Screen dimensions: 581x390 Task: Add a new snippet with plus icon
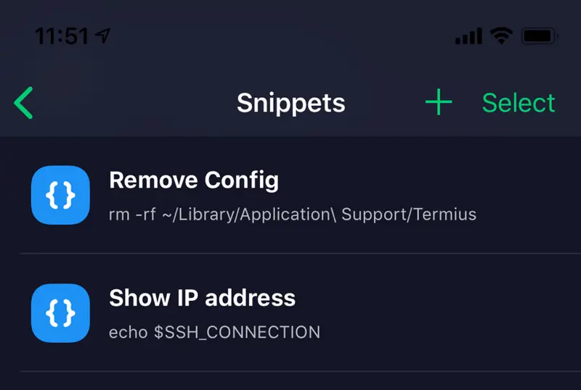point(439,102)
